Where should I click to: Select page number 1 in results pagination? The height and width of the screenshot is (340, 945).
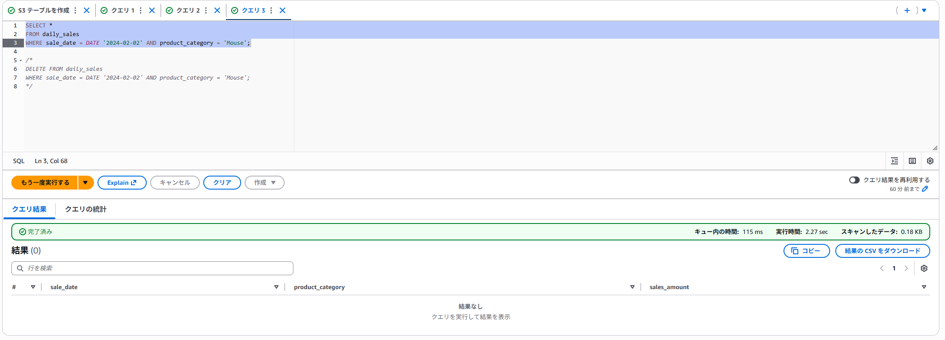[x=894, y=268]
